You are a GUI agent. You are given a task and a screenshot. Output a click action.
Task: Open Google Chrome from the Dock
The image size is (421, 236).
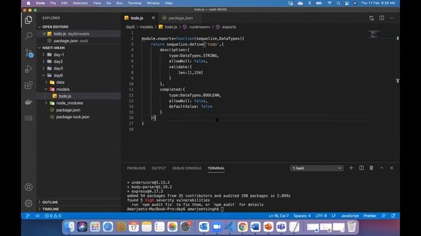(242, 227)
